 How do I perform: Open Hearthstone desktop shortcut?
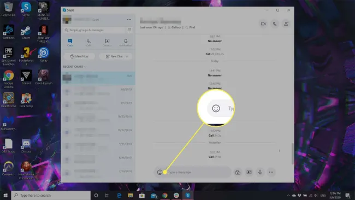point(8,101)
